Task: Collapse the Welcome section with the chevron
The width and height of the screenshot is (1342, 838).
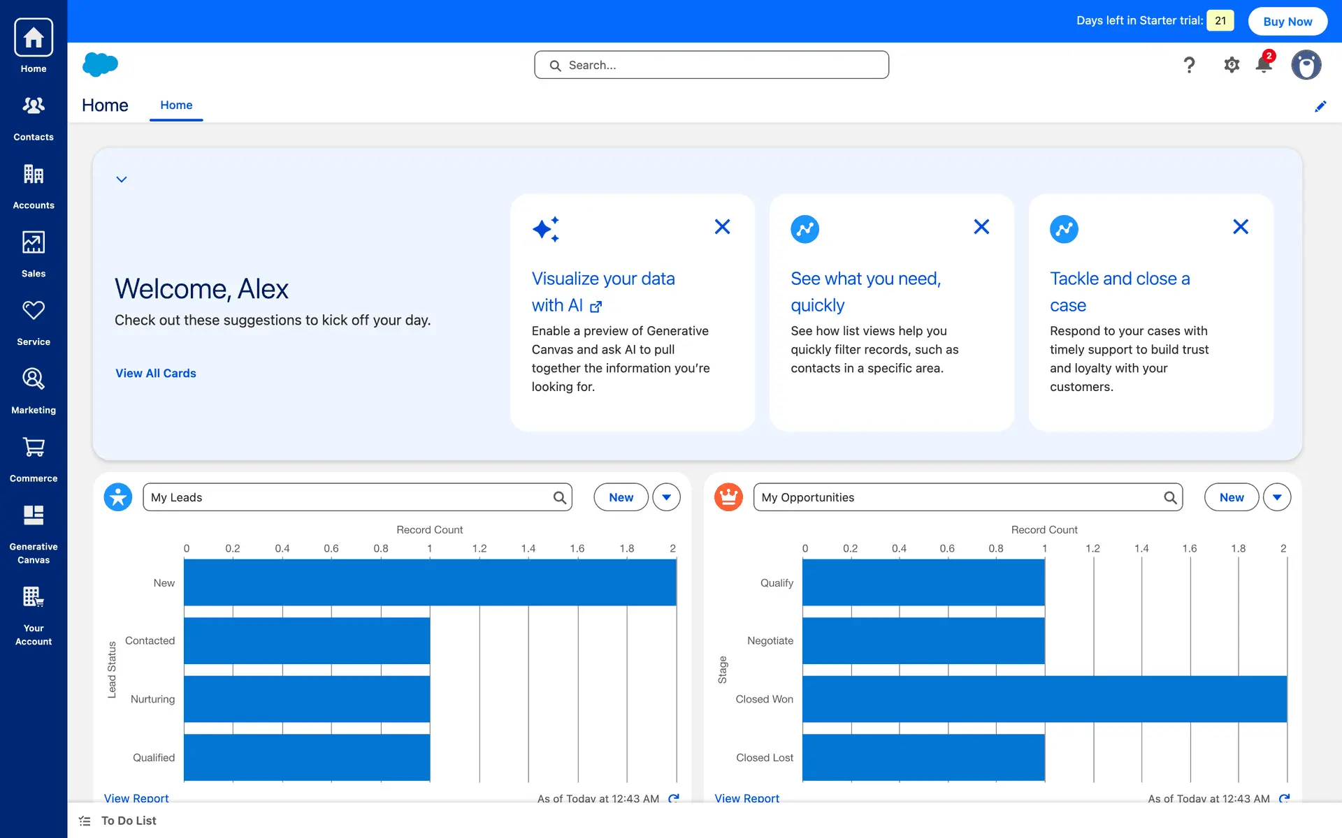Action: (122, 179)
